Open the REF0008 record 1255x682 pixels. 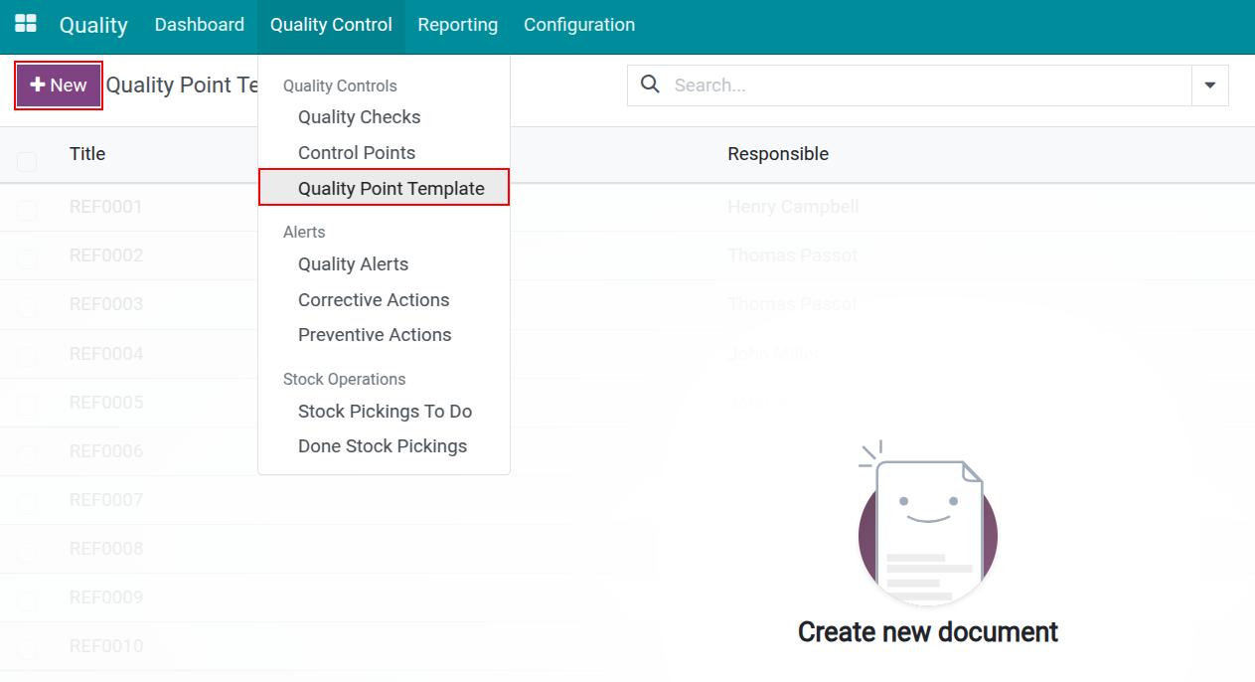[x=106, y=549]
